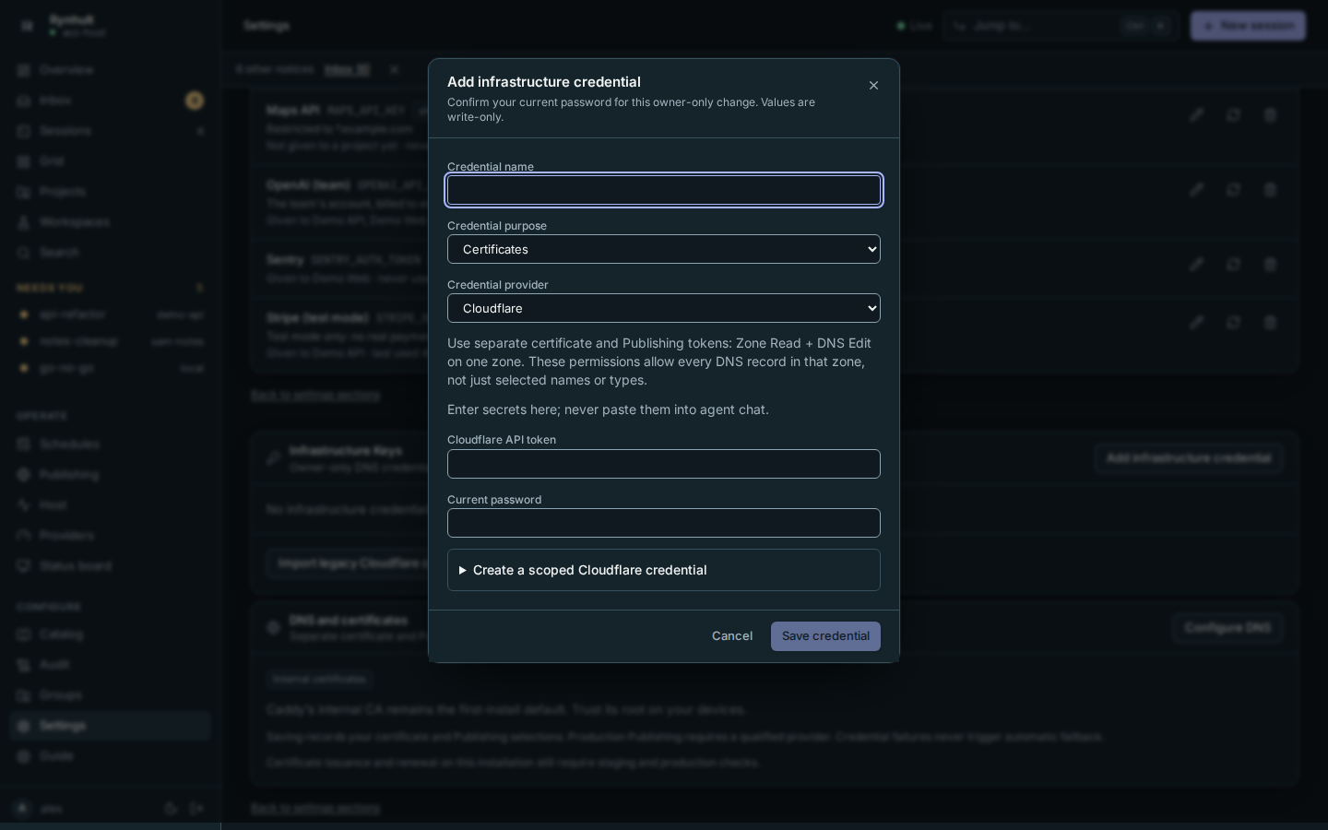Toggle the theme icon near user name
This screenshot has width=1328, height=830.
click(171, 809)
